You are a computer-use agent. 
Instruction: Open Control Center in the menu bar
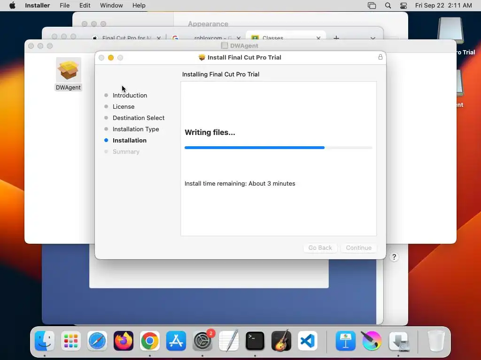tap(403, 6)
